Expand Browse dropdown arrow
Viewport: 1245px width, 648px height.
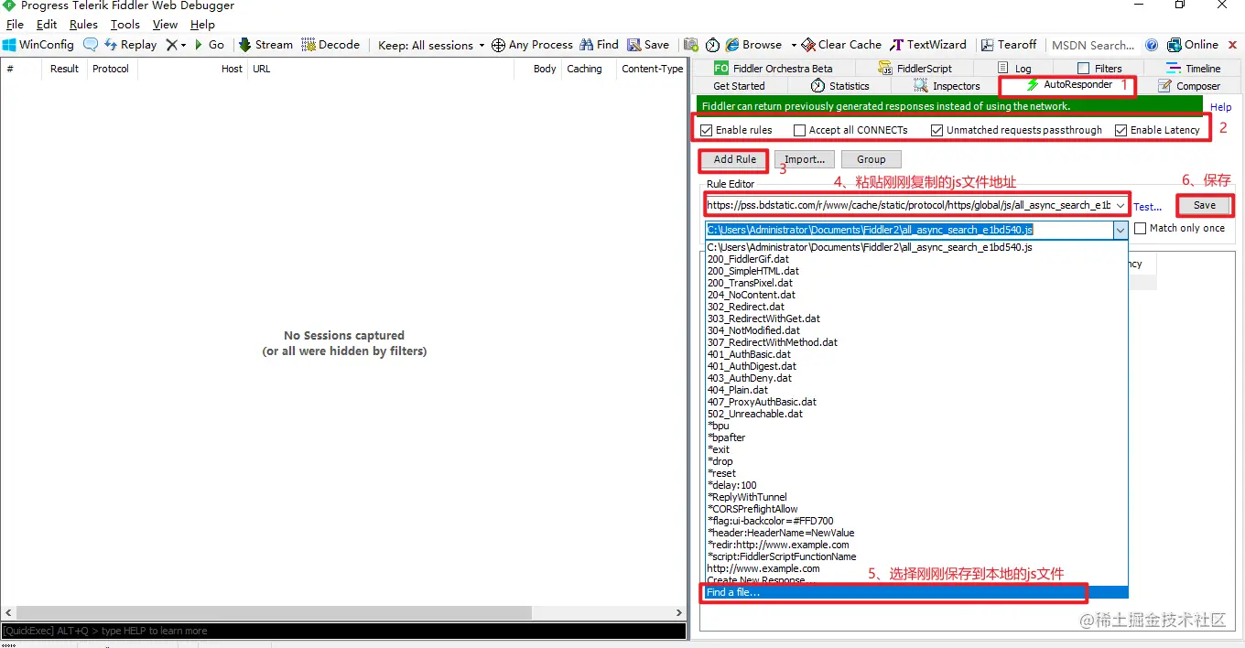(794, 45)
